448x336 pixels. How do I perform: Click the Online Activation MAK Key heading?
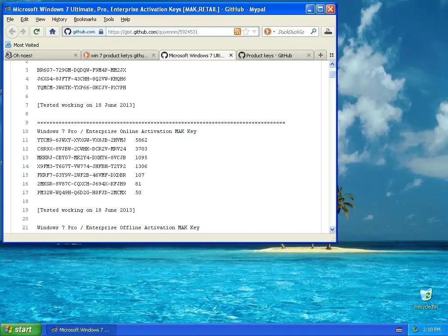[116, 131]
